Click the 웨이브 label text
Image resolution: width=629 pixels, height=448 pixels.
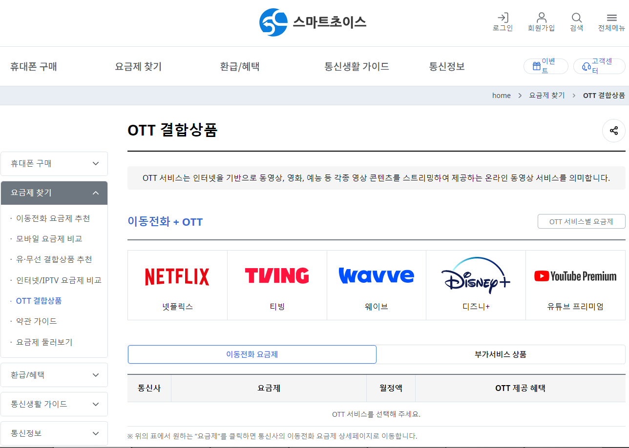[x=377, y=307]
